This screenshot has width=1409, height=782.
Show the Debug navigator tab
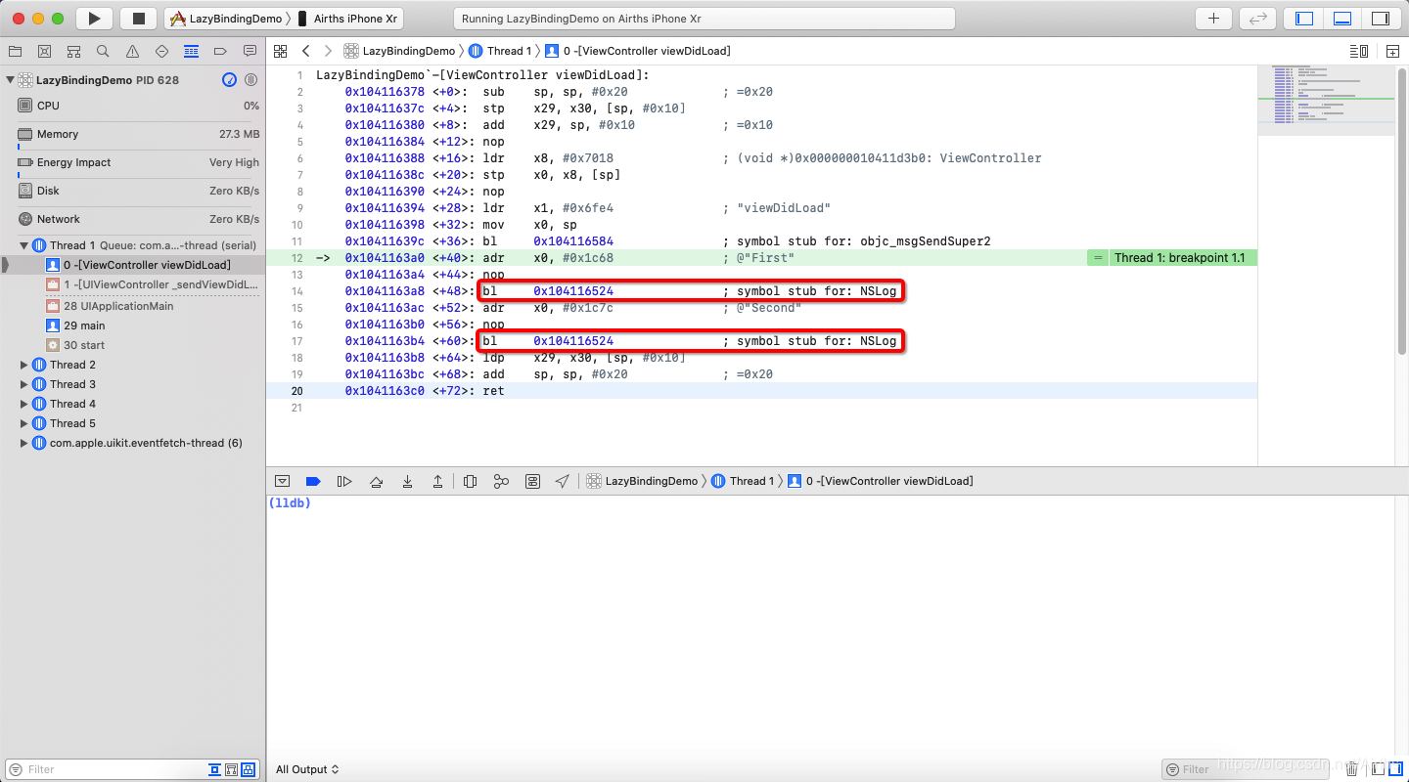coord(191,51)
